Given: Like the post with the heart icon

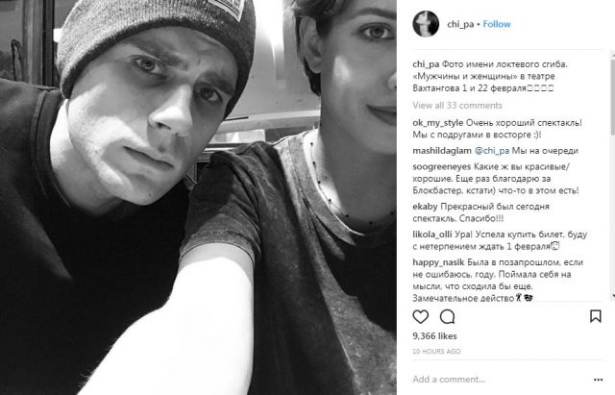Looking at the screenshot, I should coord(421,316).
